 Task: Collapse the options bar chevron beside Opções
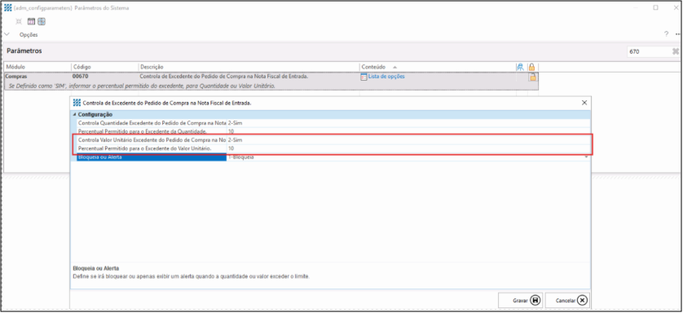(7, 34)
